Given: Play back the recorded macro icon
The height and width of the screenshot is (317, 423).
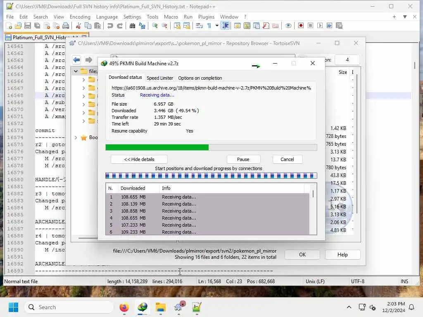Looking at the screenshot, I should (320, 26).
